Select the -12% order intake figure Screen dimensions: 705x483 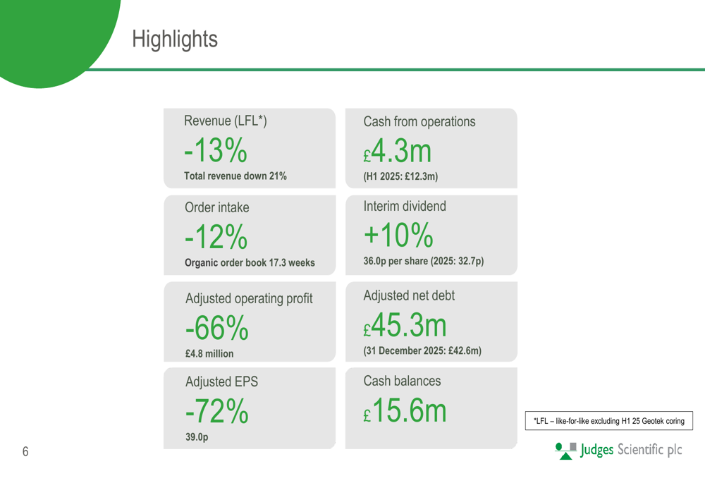216,236
